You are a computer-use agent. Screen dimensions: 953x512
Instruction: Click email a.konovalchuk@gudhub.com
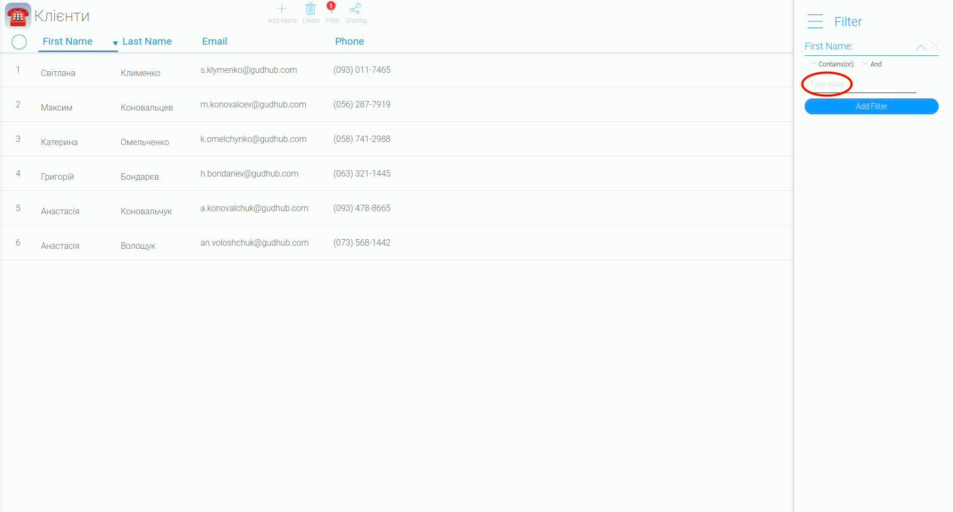254,208
